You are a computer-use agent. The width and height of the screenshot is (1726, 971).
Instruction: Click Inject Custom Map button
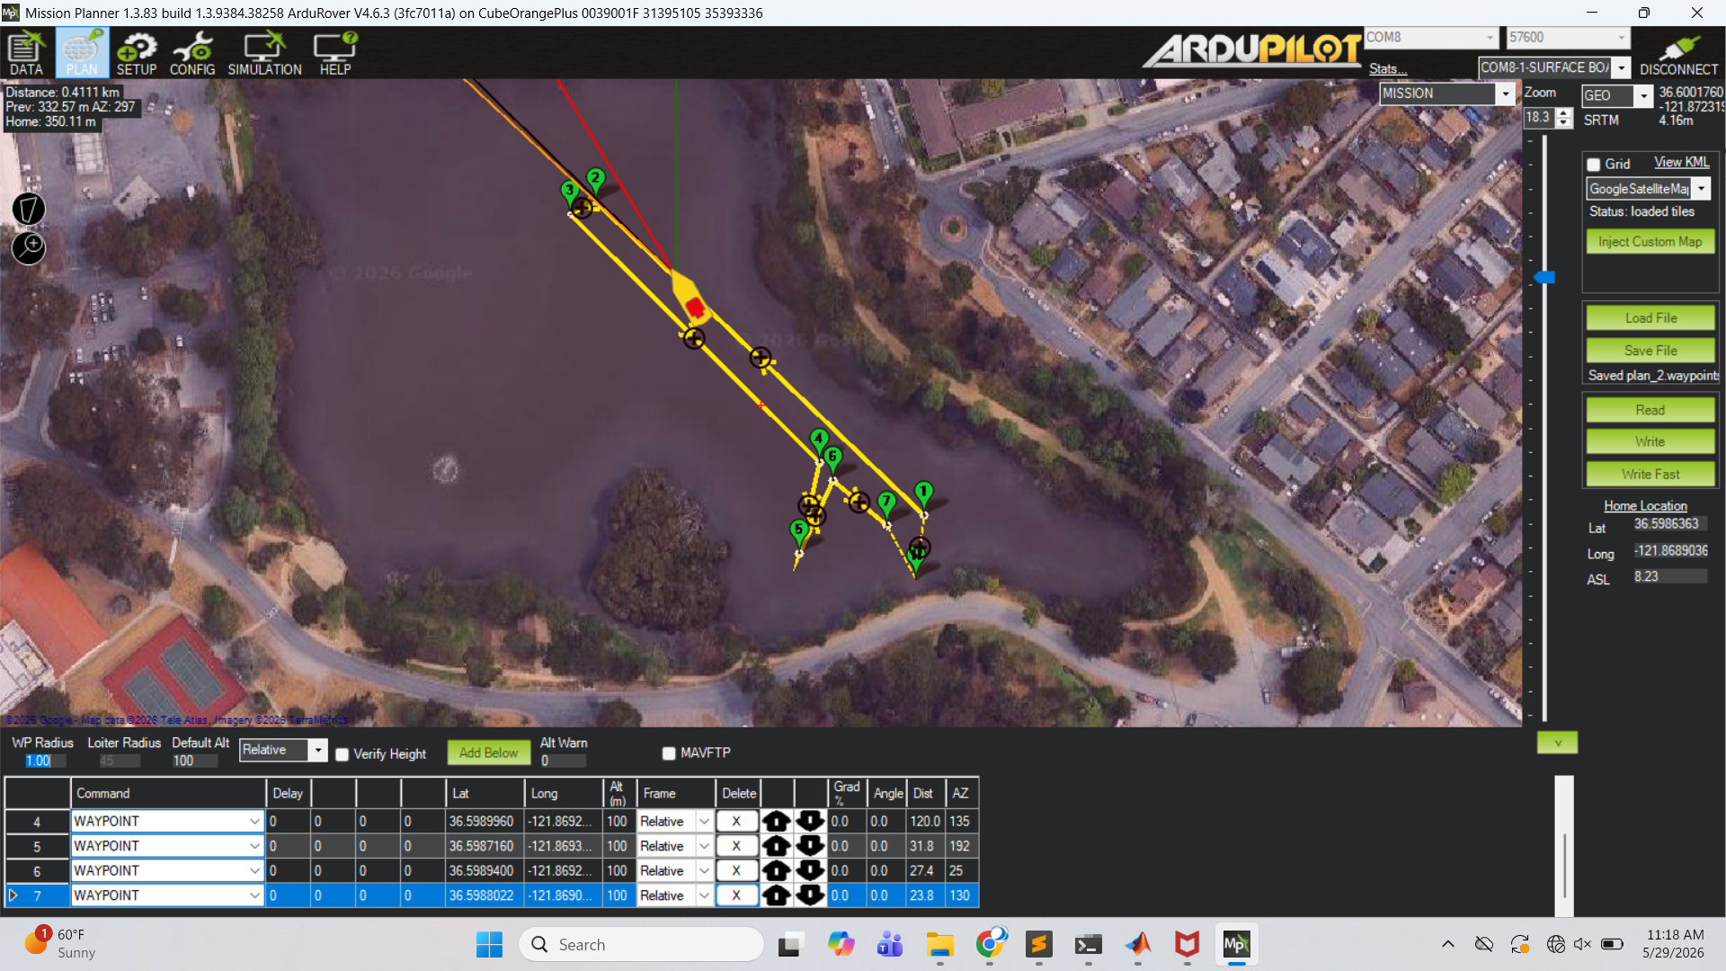click(x=1650, y=241)
